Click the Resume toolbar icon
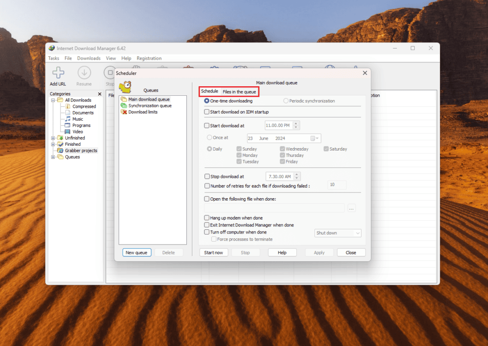488x346 pixels. point(84,72)
